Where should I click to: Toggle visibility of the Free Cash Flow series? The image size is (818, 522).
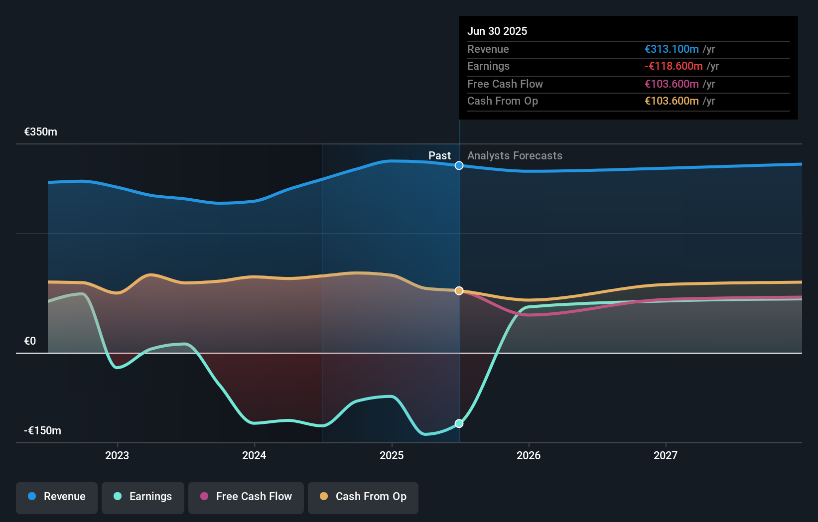click(x=246, y=498)
